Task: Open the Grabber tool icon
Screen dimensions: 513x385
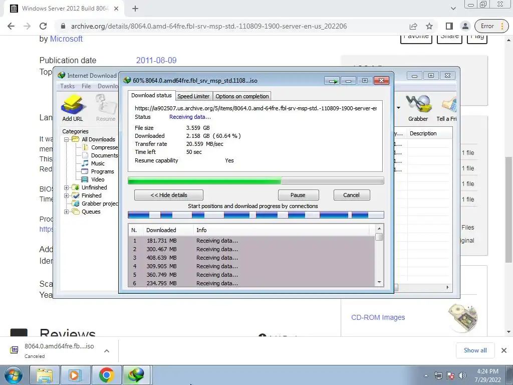Action: click(x=418, y=108)
